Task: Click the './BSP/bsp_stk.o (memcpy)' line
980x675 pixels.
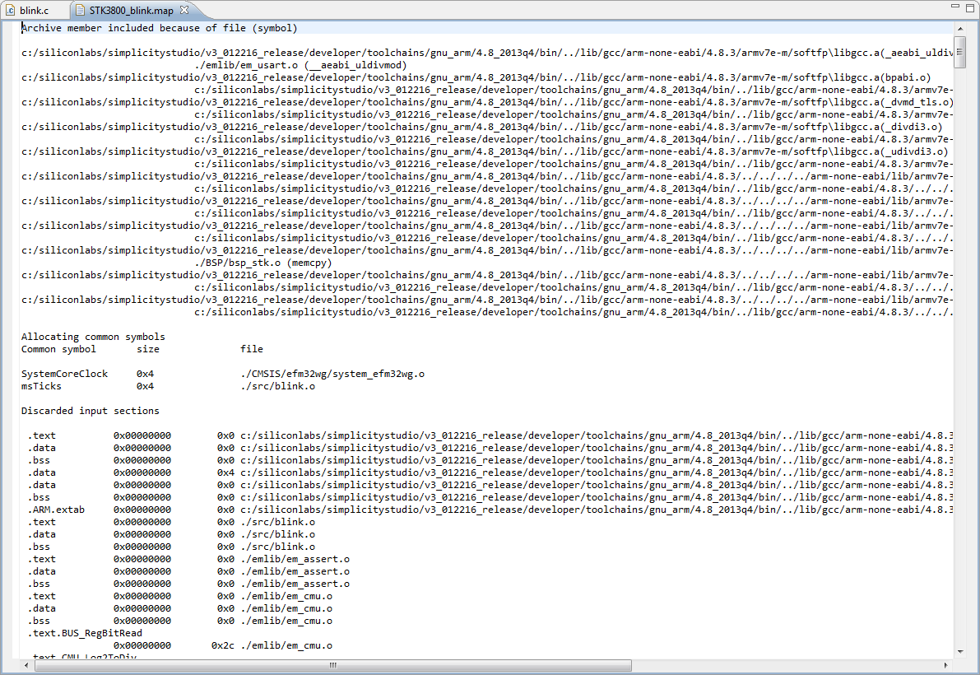Action: [x=263, y=263]
